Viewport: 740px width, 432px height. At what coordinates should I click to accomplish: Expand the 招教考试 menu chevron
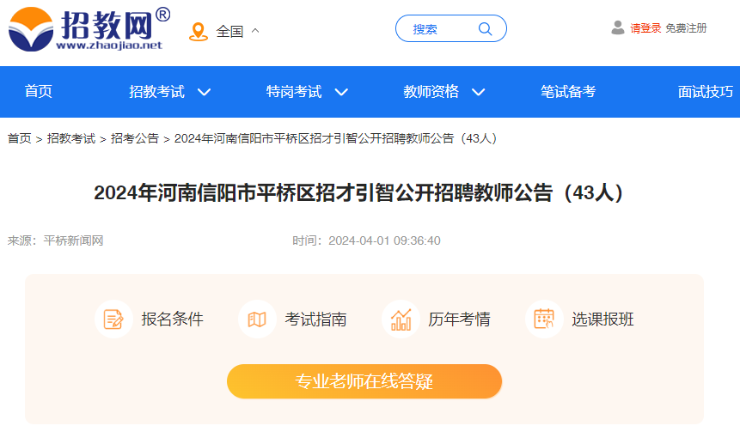pyautogui.click(x=204, y=92)
